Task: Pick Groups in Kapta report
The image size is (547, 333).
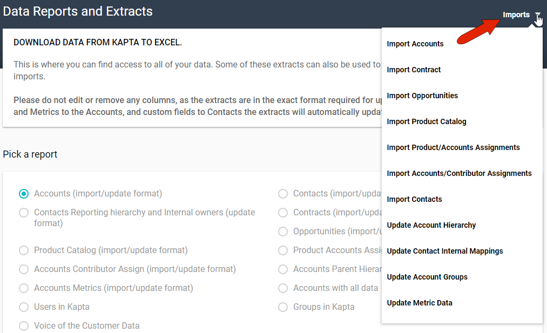Action: click(x=283, y=307)
